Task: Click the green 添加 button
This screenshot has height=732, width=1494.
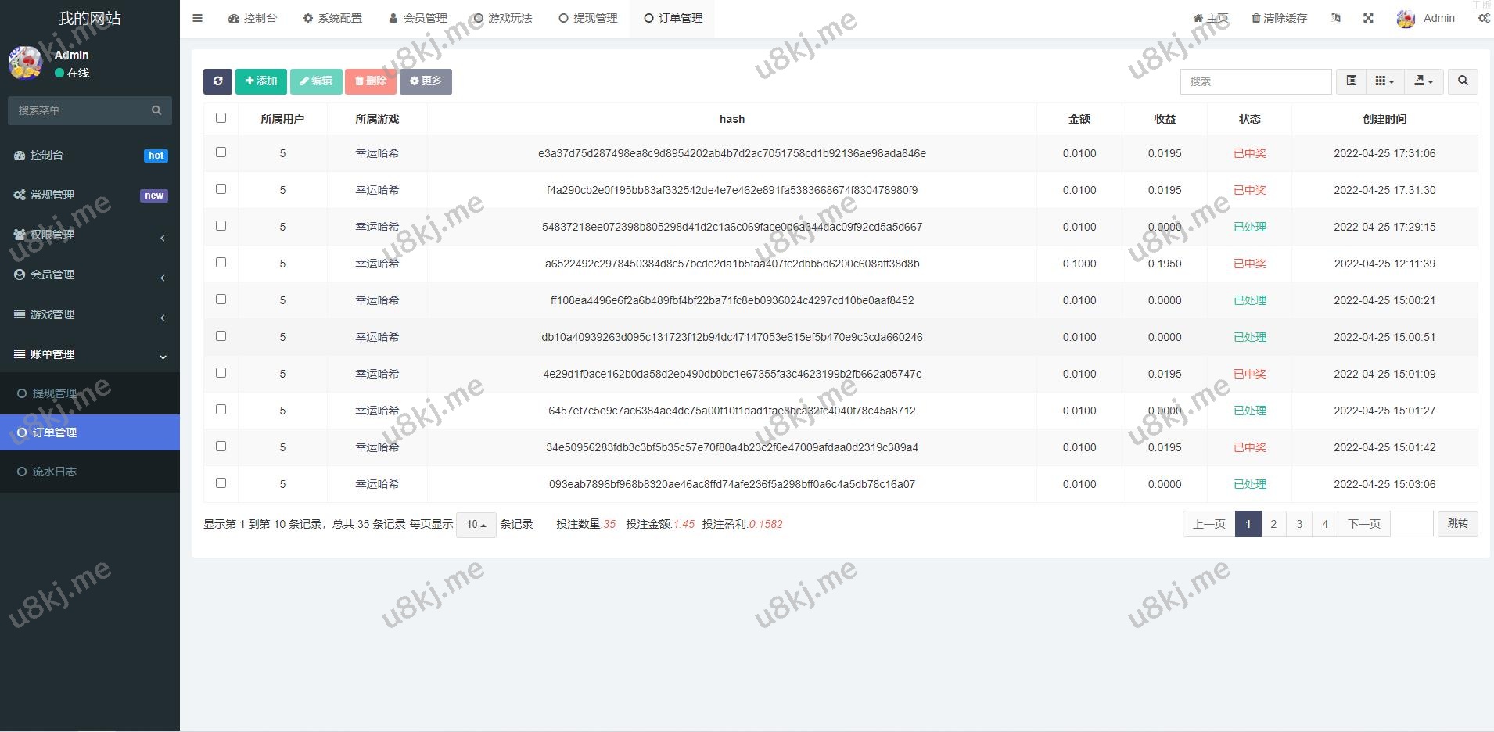Action: [260, 81]
